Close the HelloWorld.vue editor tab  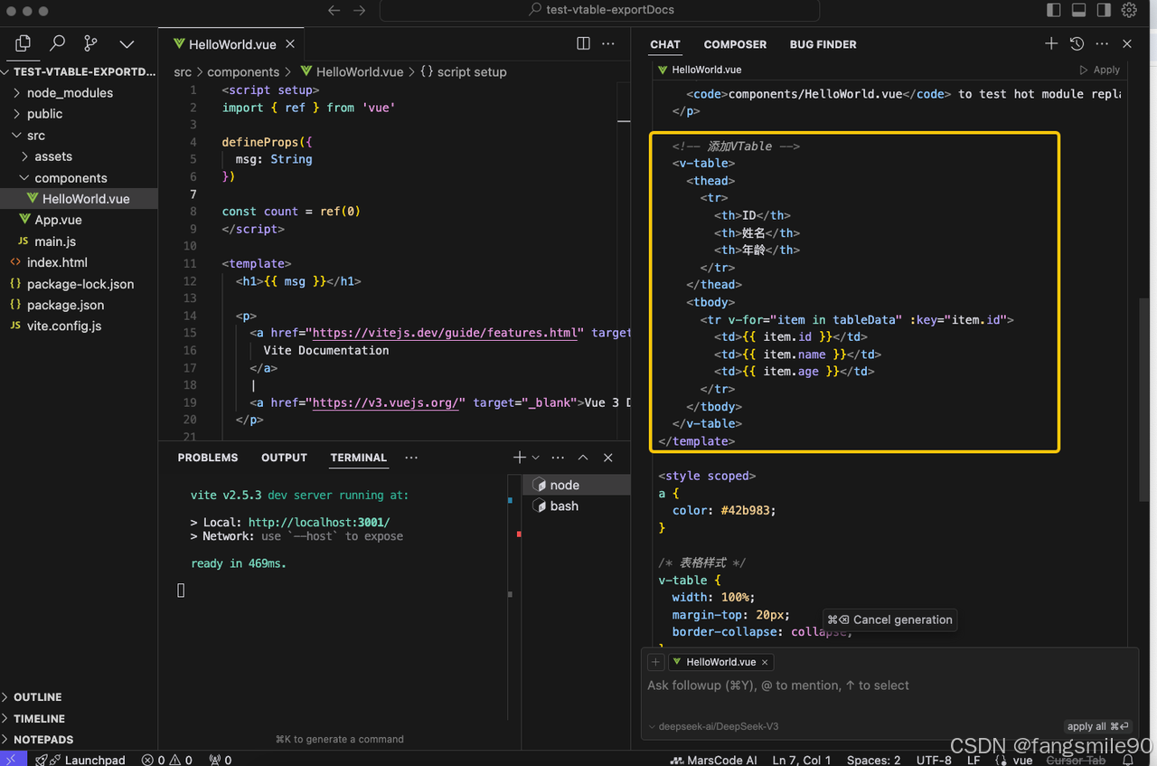[291, 43]
